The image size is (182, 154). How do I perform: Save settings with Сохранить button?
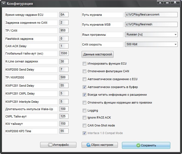pyautogui.click(x=146, y=145)
